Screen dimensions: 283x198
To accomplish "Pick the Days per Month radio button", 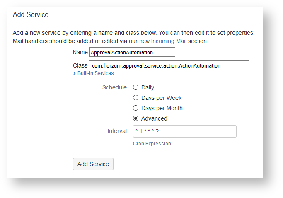I will 135,108.
